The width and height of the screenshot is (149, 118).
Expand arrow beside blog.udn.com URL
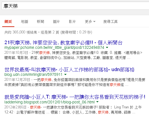pyautogui.click(x=65, y=74)
